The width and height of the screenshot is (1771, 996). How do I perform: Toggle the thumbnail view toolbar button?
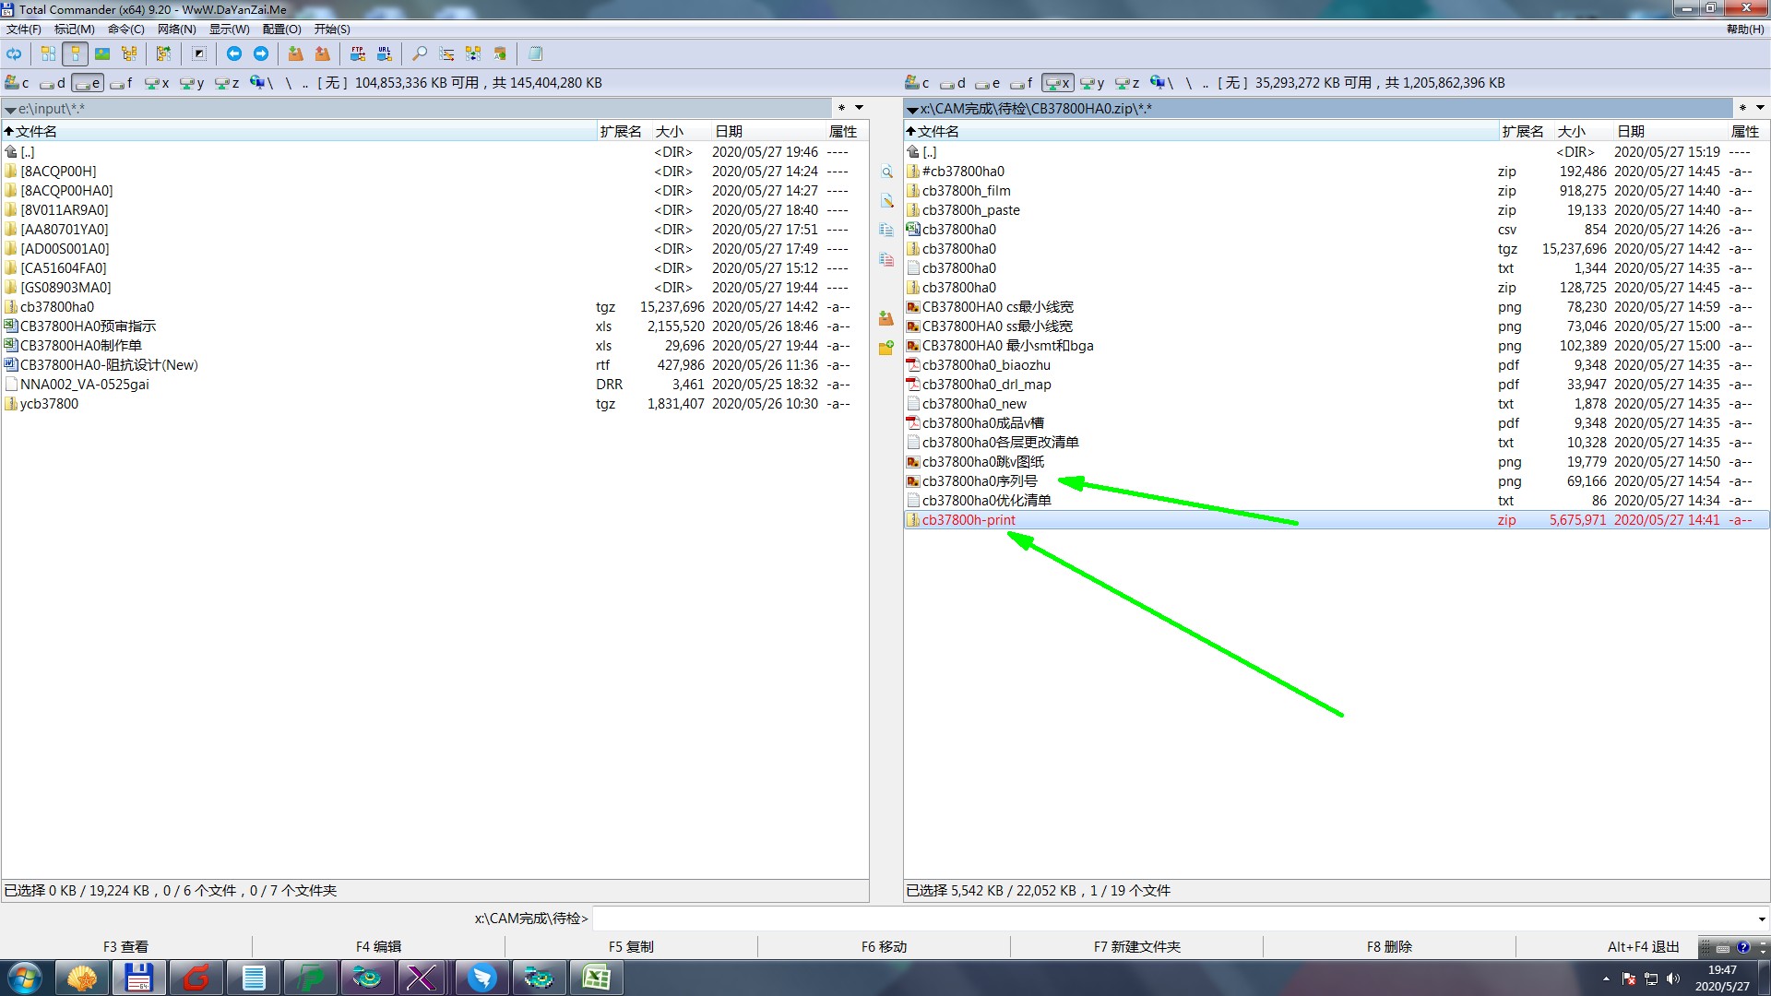tap(102, 53)
